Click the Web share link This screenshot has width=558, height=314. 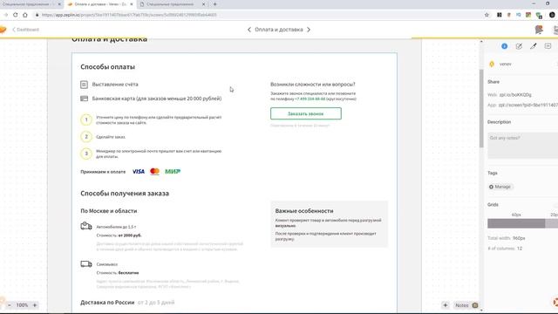515,95
